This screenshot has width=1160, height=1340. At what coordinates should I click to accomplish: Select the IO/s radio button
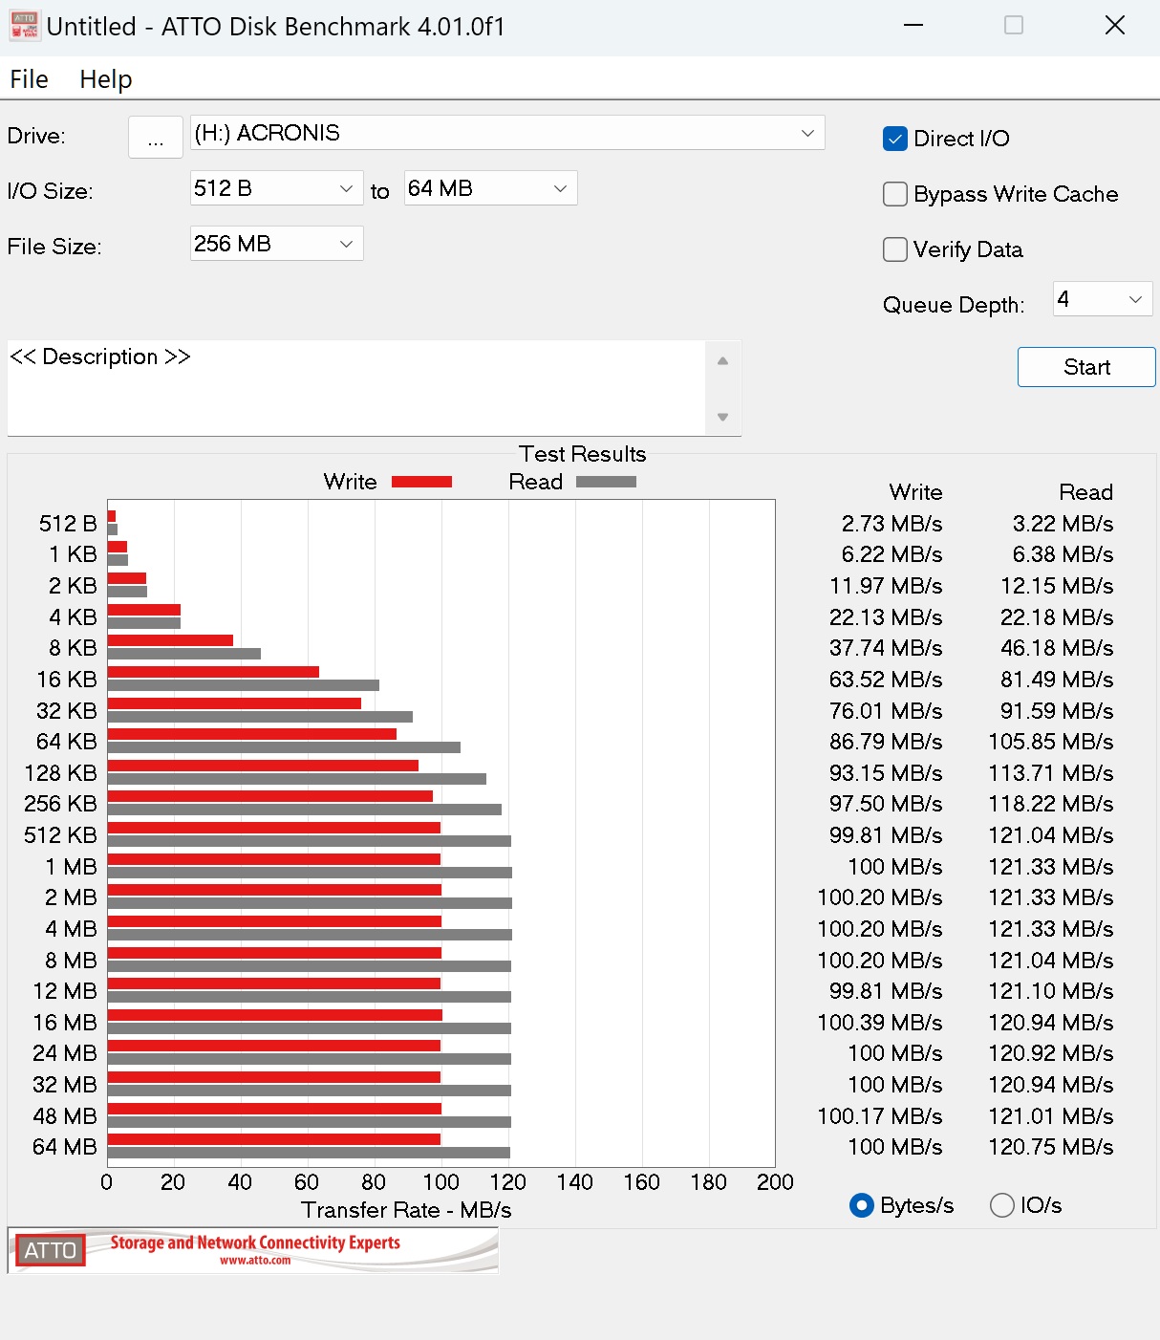pyautogui.click(x=1002, y=1205)
